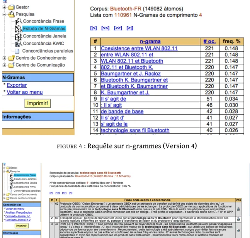Select Concordância Frase in lower screenshot tree

tap(25, 175)
